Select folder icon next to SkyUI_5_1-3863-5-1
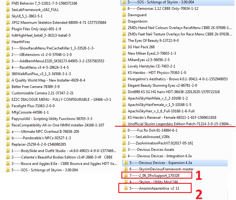This screenshot has width=236, height=200. point(8,16)
